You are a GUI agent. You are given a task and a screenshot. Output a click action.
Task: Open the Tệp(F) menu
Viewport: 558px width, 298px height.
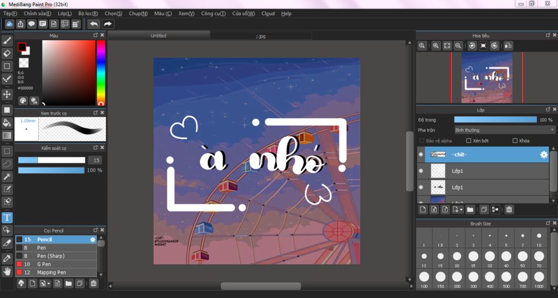10,14
